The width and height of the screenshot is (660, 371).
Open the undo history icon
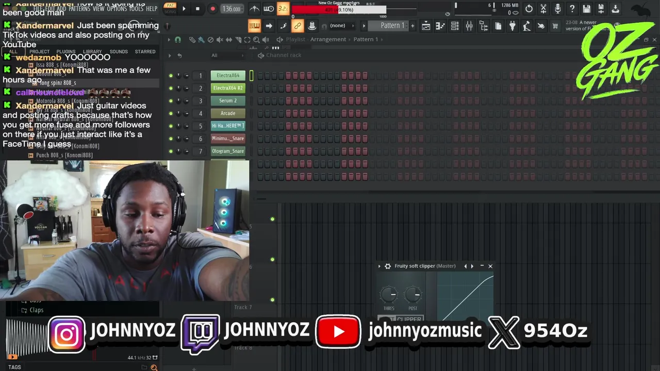[529, 9]
